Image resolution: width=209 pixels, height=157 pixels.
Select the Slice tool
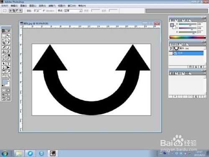point(8,43)
